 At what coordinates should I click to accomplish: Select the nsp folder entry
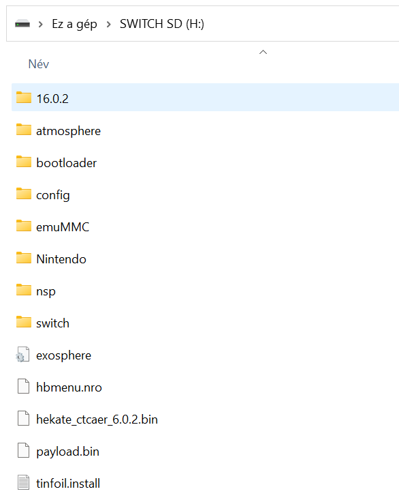click(205, 291)
